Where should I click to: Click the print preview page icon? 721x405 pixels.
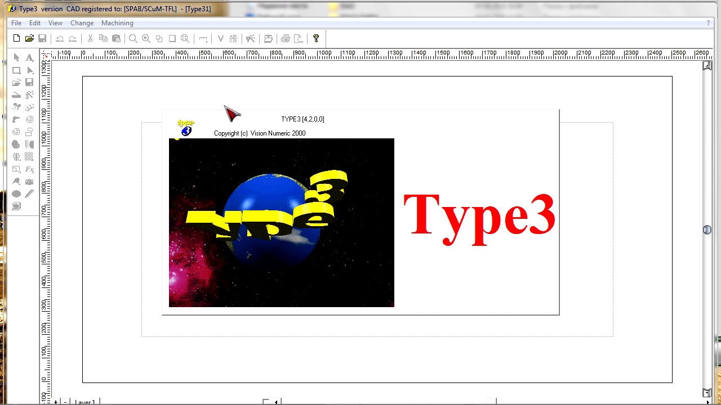coord(299,38)
